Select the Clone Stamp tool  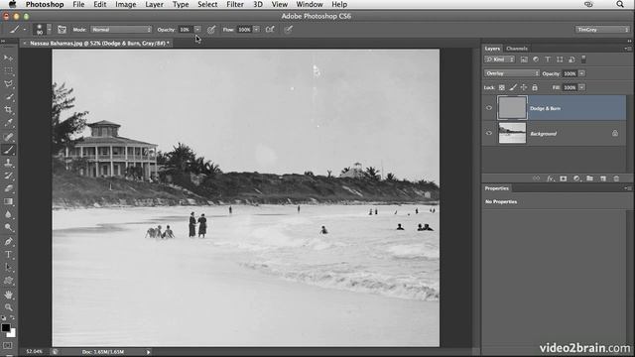click(x=8, y=163)
